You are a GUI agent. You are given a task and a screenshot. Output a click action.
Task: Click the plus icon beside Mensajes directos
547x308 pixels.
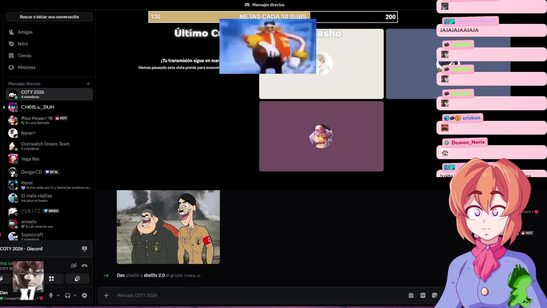click(88, 84)
